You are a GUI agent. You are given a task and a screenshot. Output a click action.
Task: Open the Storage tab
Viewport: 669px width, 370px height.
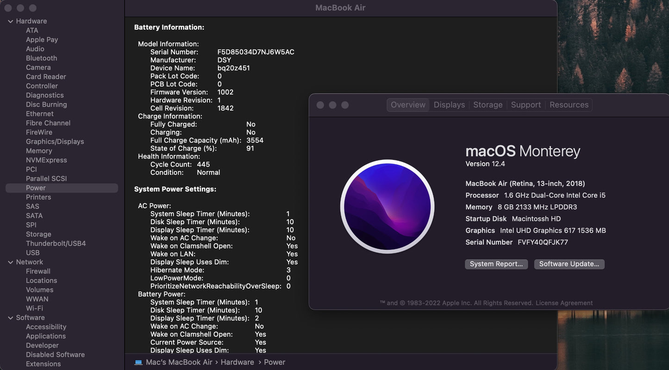coord(488,105)
